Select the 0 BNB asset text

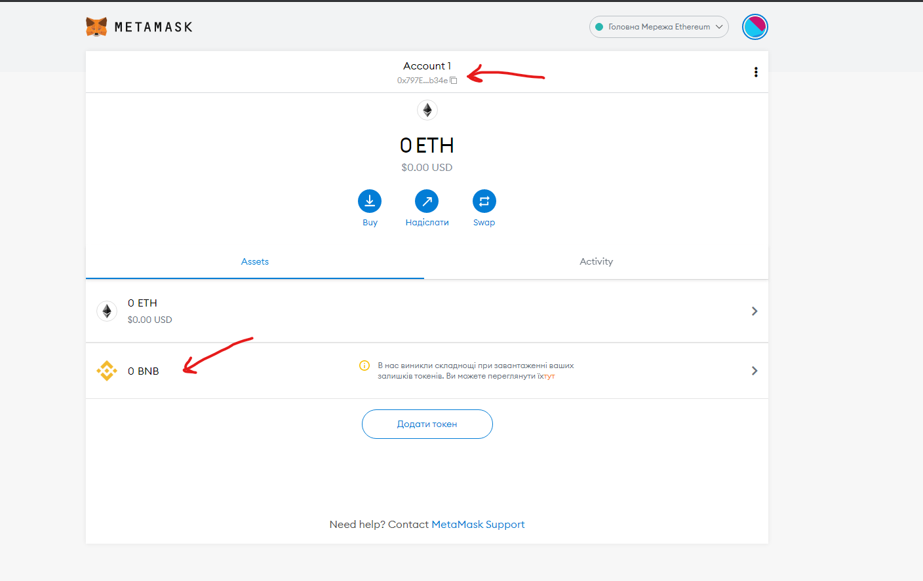(x=144, y=371)
